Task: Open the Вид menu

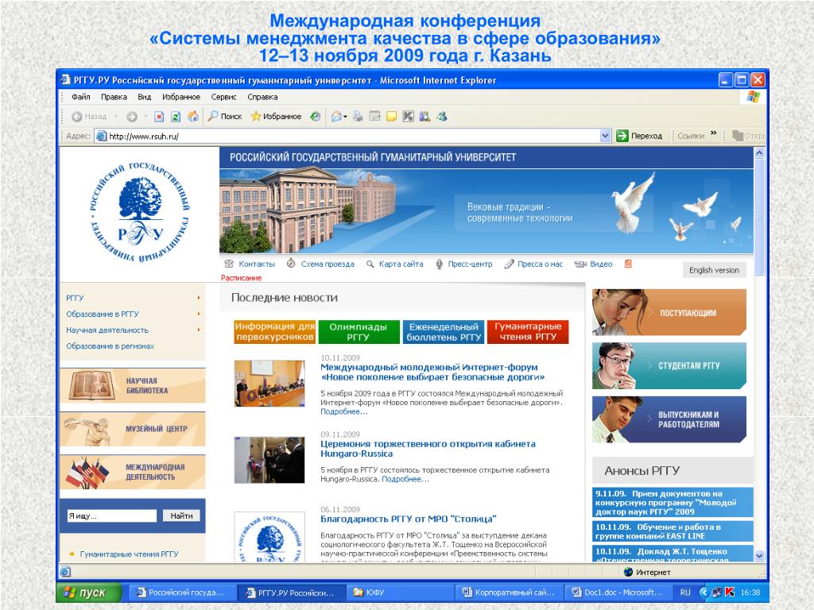Action: [145, 97]
